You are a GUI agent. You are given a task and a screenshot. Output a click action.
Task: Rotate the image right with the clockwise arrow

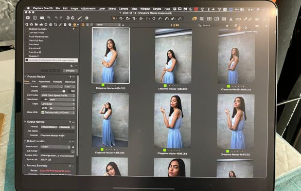click(73, 18)
